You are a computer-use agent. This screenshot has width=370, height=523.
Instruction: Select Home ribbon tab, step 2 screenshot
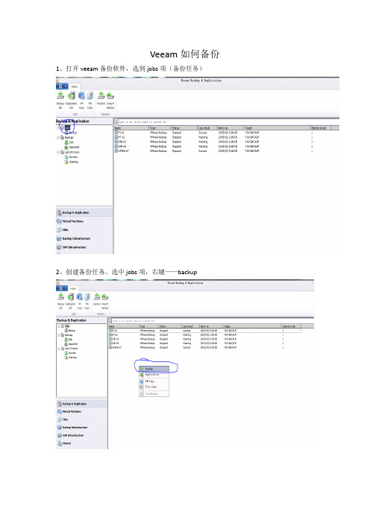pos(73,288)
